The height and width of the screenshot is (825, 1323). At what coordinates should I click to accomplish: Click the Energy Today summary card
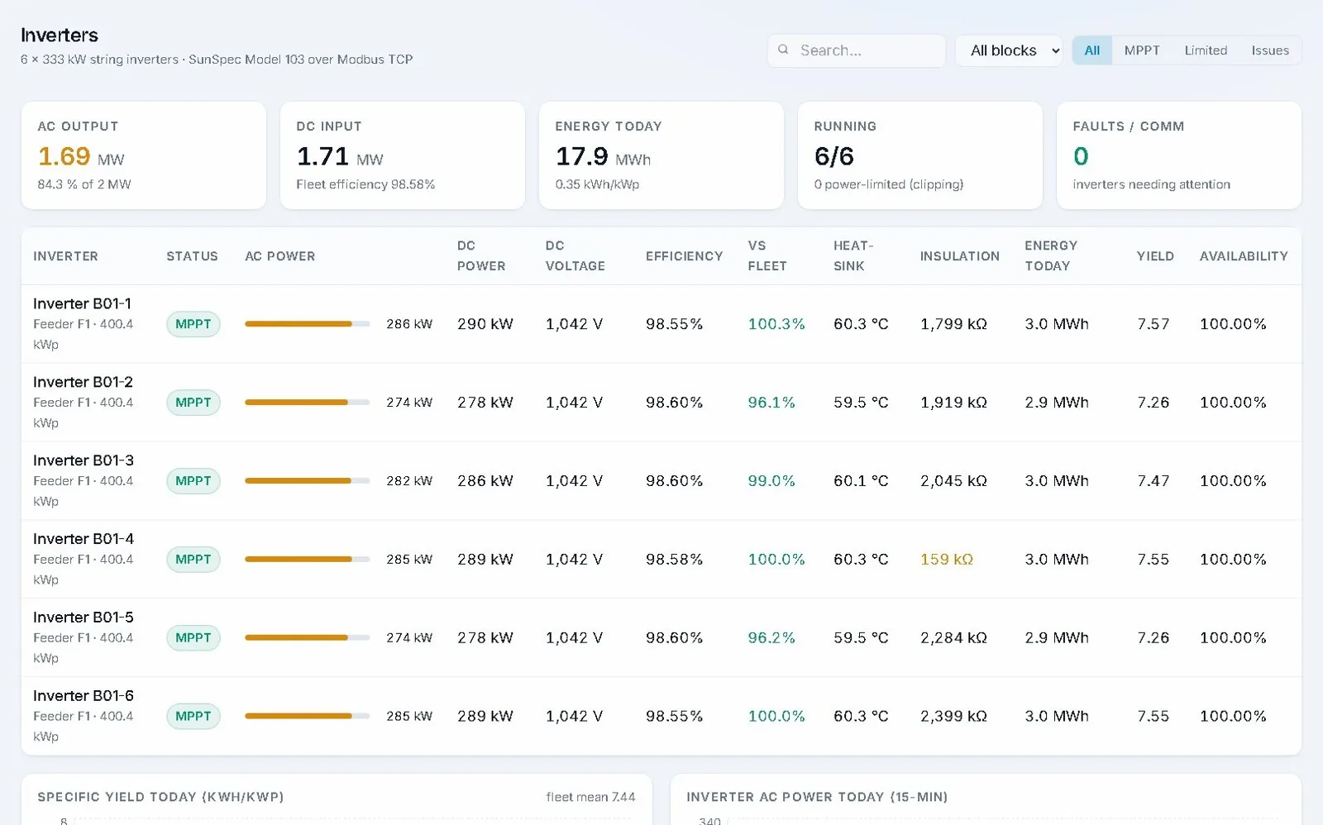(661, 155)
